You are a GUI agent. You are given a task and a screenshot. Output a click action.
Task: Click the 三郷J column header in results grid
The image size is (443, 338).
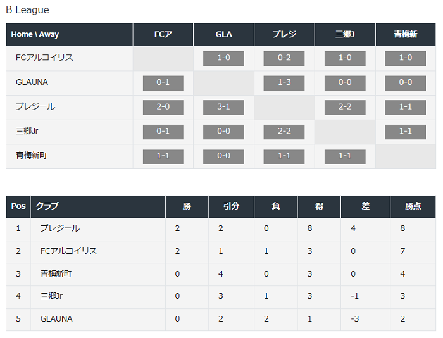pos(345,35)
